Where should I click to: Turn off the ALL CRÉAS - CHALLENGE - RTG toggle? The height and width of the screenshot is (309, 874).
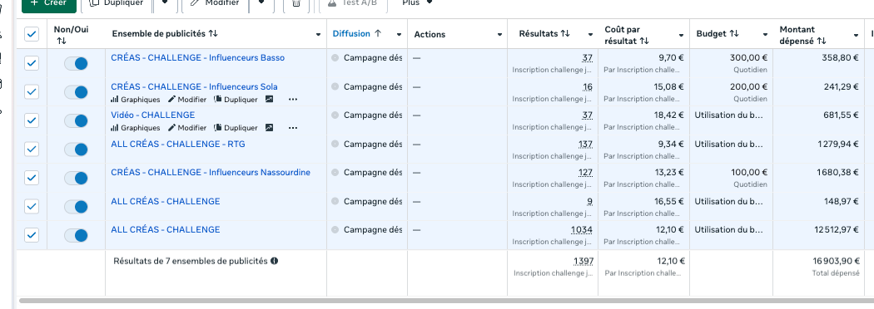coord(76,150)
